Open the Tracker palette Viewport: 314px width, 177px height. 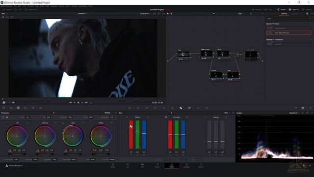pos(163,108)
